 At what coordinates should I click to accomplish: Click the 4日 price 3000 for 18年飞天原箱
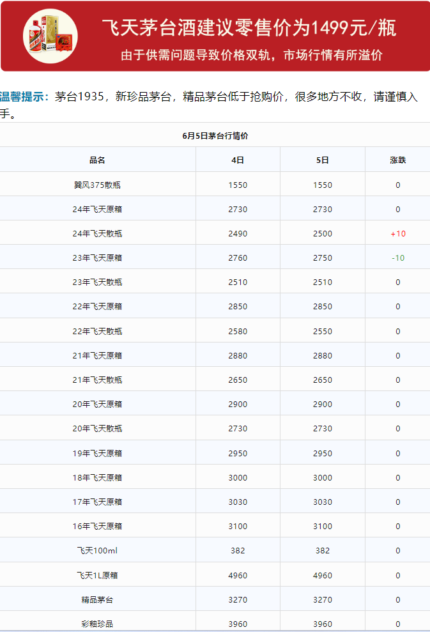pyautogui.click(x=238, y=477)
